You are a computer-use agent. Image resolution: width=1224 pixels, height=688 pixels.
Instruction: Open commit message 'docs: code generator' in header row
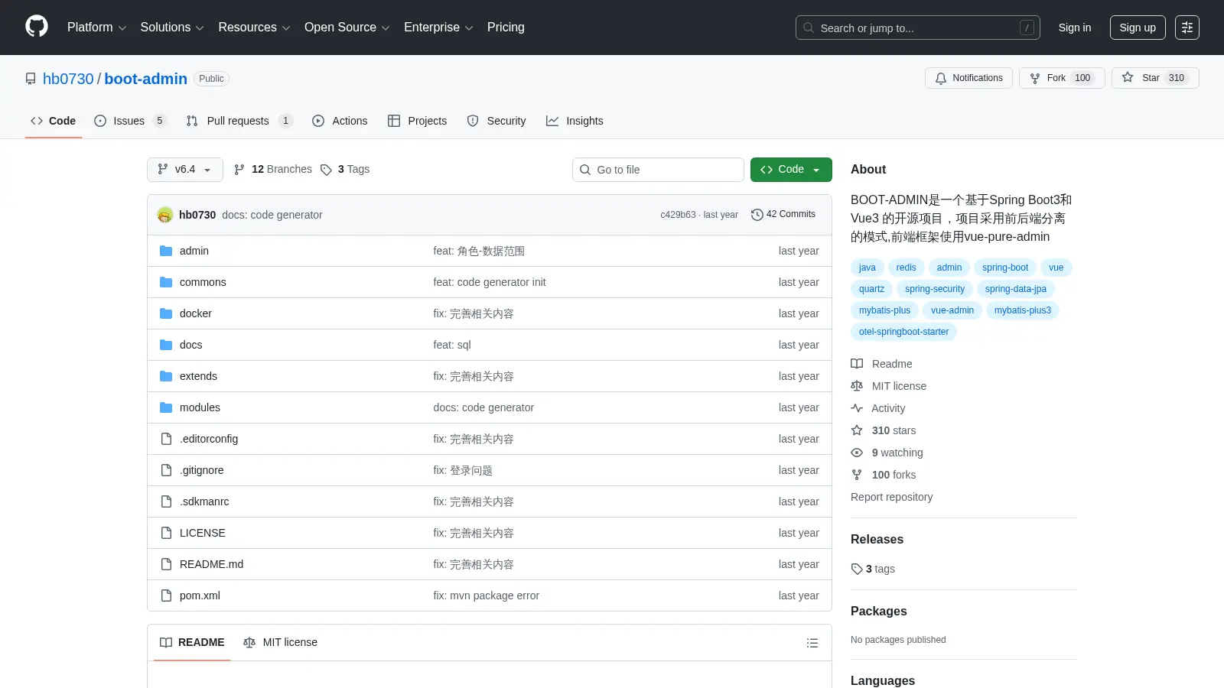click(x=272, y=215)
